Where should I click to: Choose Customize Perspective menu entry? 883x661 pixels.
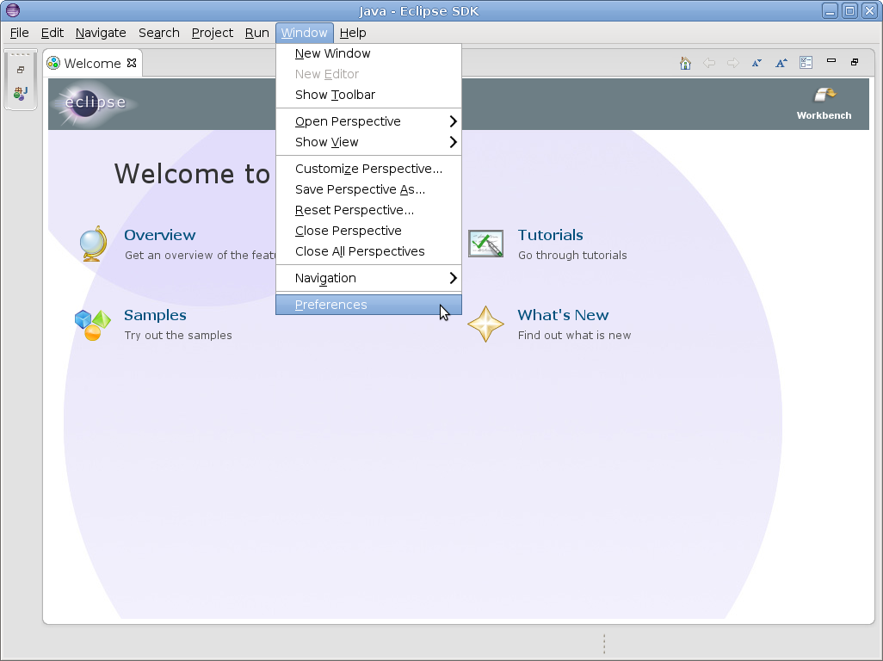click(x=368, y=169)
